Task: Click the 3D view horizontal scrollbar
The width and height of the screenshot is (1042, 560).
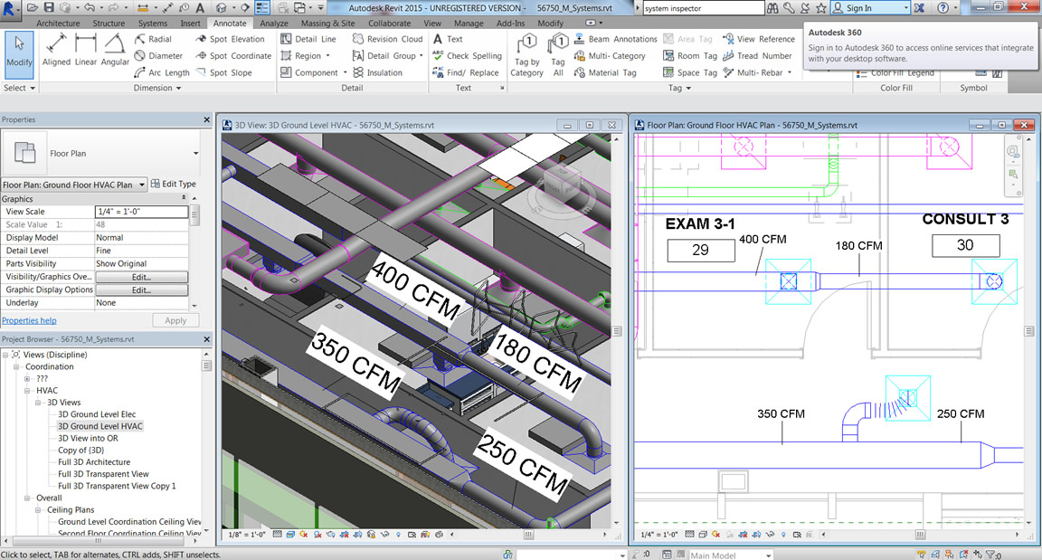Action: coord(529,534)
